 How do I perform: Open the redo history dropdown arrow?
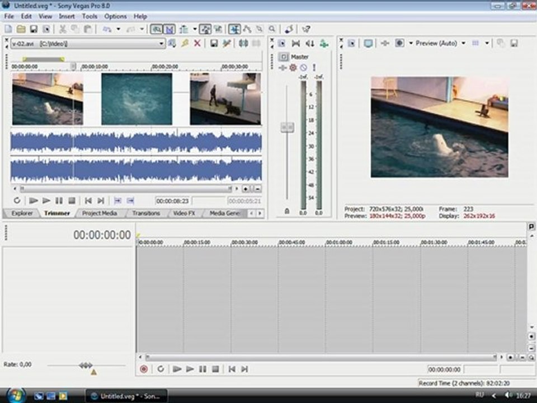click(x=142, y=29)
